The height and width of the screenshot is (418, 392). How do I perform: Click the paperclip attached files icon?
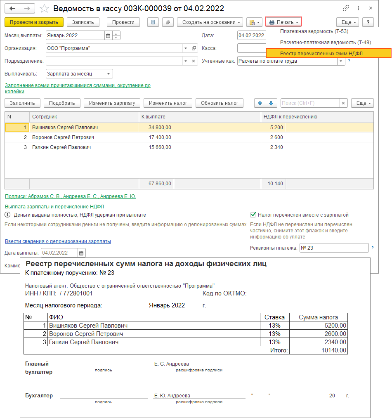pos(168,22)
